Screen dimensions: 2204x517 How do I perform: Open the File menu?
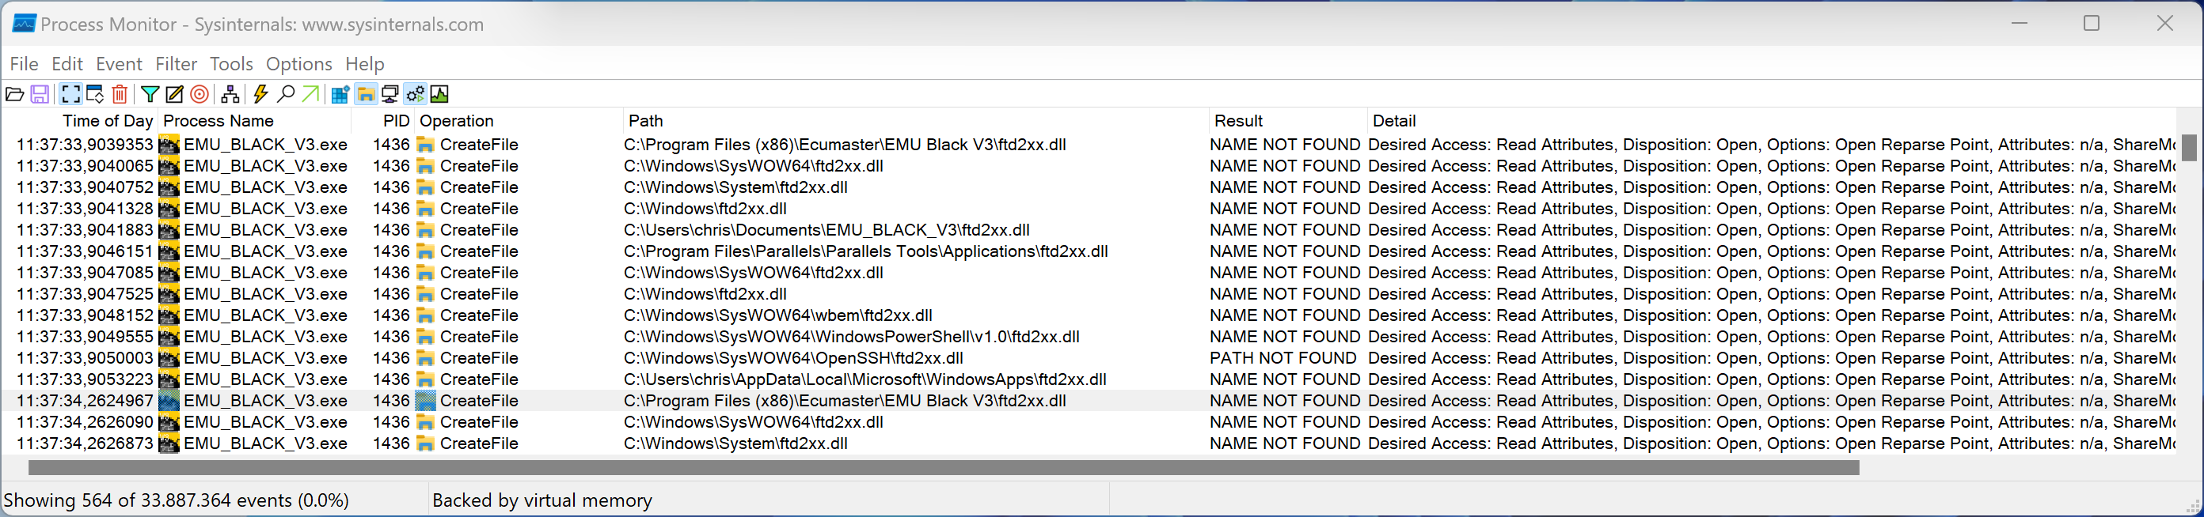tap(24, 64)
